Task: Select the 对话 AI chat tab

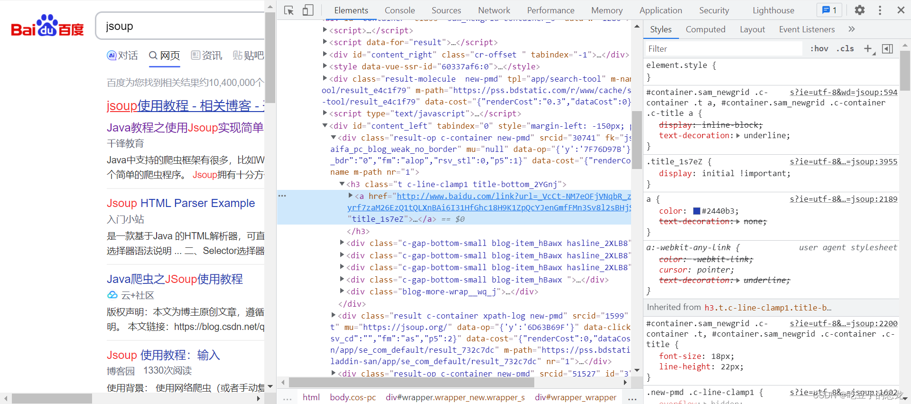Action: [122, 56]
